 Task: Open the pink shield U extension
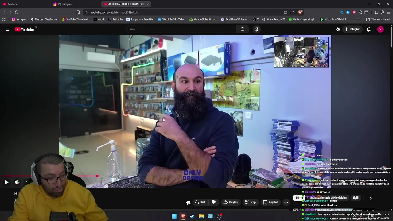coord(354,12)
